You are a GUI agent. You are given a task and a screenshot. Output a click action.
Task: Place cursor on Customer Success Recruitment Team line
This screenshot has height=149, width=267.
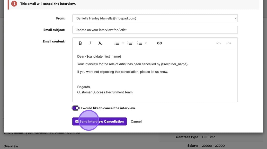pos(105,92)
